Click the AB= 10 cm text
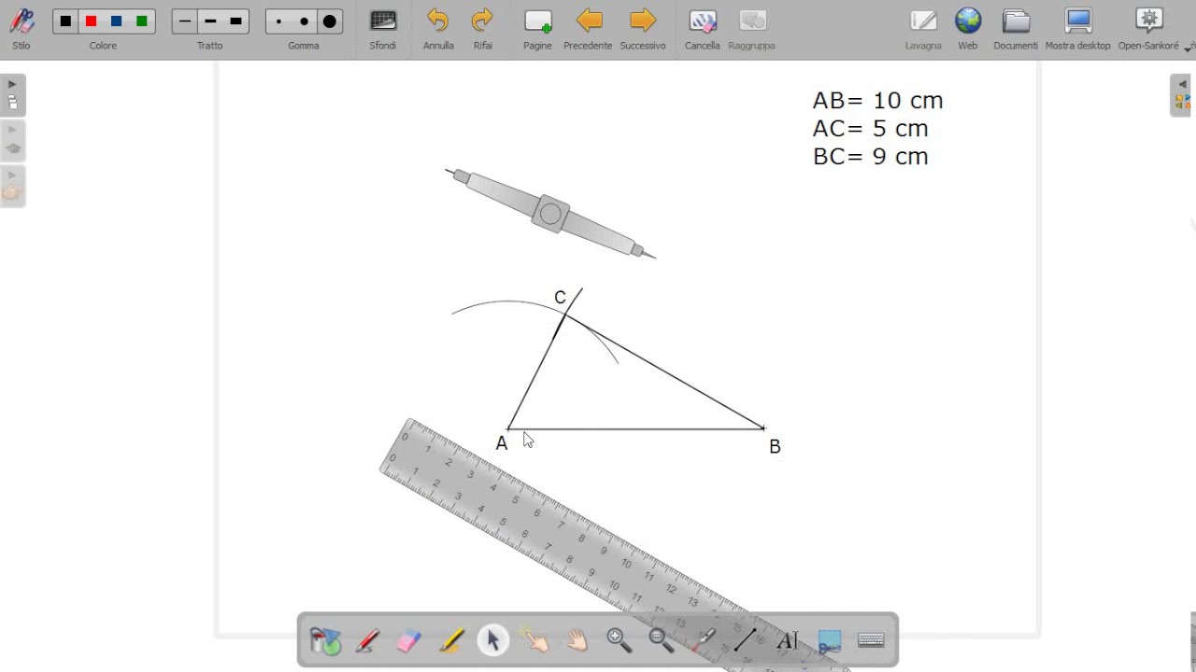Screen dimensions: 1196x672 [877, 100]
